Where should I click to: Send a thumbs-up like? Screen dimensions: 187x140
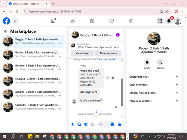click(x=120, y=124)
